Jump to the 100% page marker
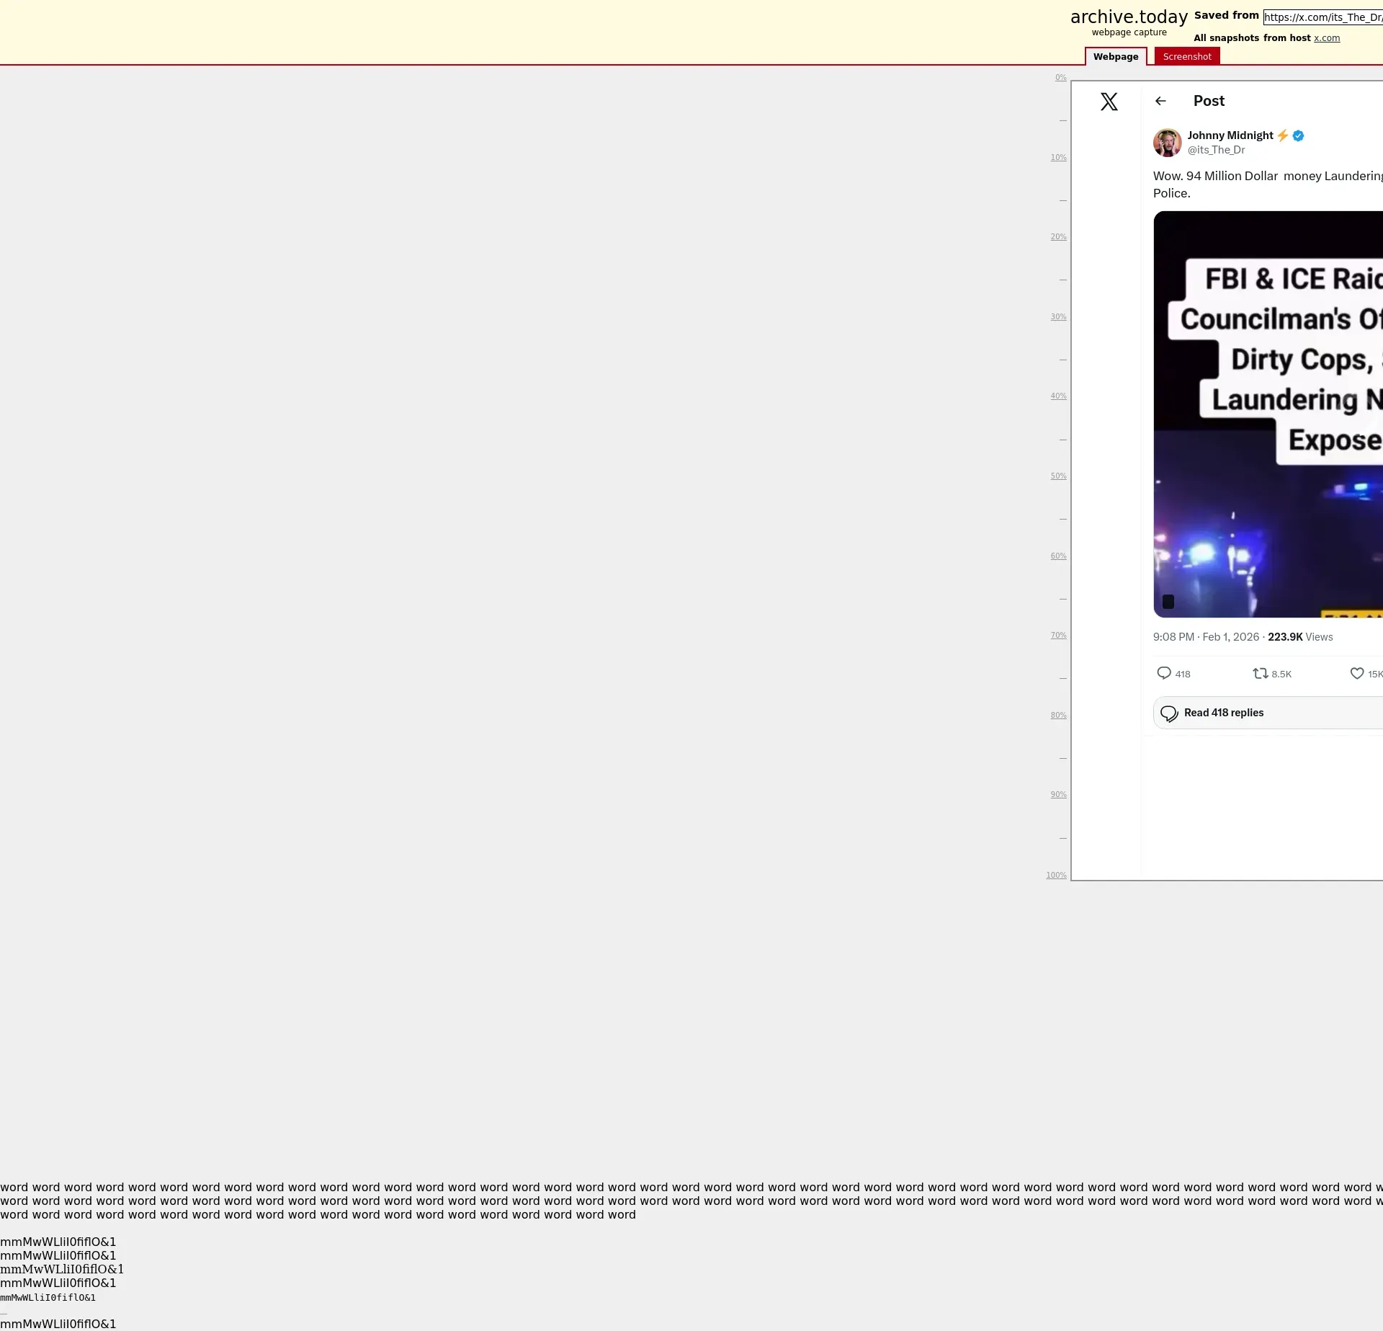Screen dimensions: 1383x1331 1056,875
